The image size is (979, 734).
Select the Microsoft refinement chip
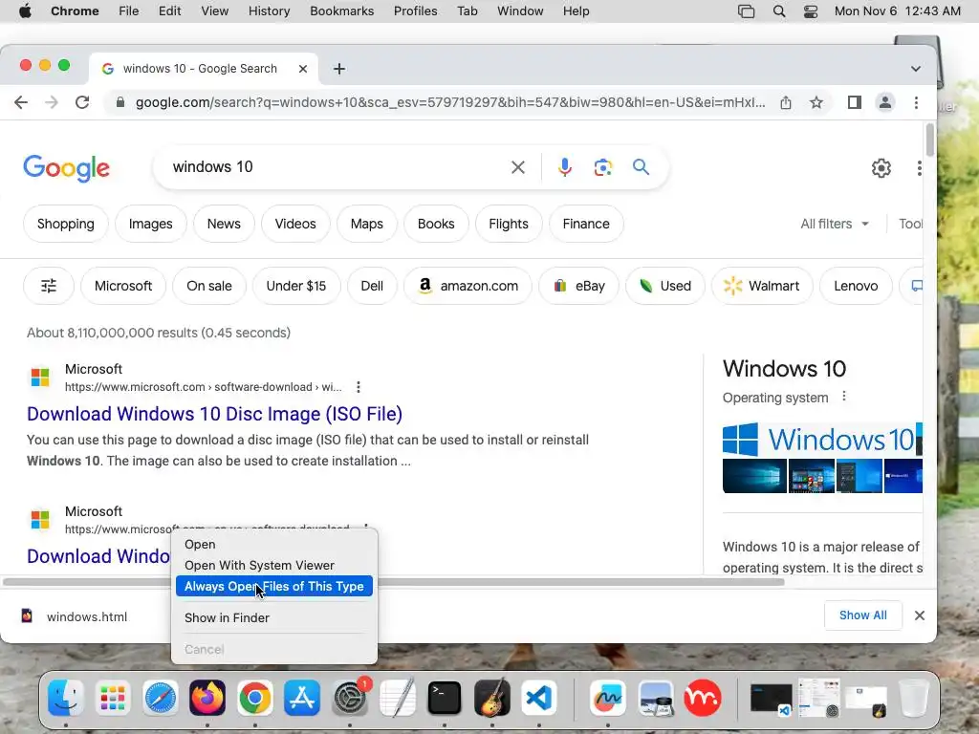(123, 286)
